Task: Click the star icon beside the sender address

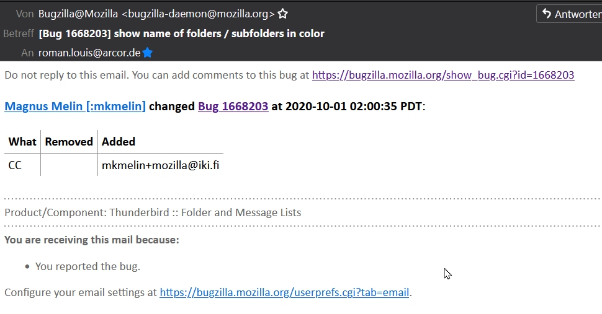Action: point(282,14)
